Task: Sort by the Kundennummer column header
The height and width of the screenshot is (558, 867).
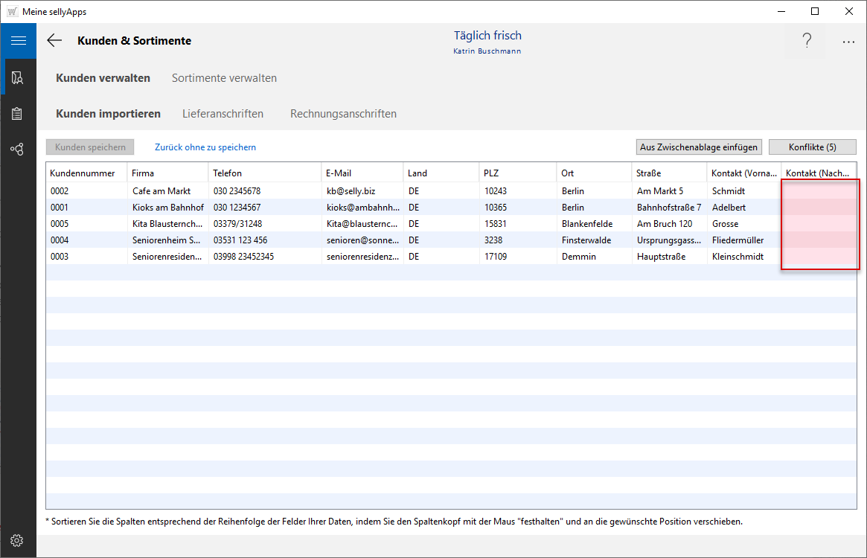Action: point(83,173)
